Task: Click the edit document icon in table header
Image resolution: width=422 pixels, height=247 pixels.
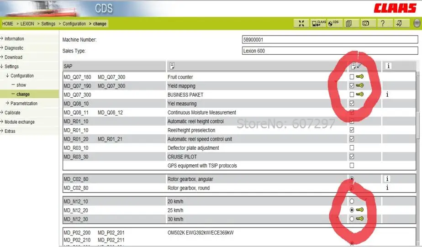Action: tap(356, 66)
